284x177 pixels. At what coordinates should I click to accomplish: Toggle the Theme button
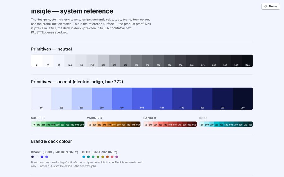271,6
